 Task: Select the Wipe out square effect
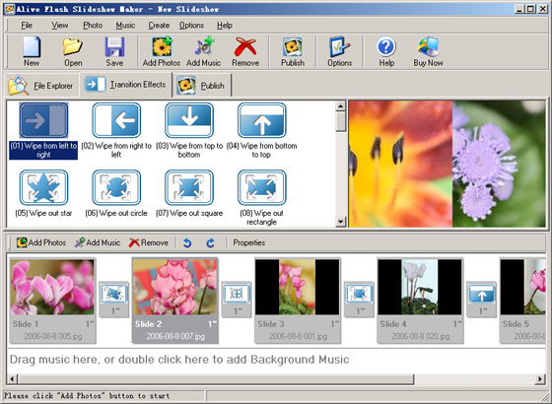[189, 193]
